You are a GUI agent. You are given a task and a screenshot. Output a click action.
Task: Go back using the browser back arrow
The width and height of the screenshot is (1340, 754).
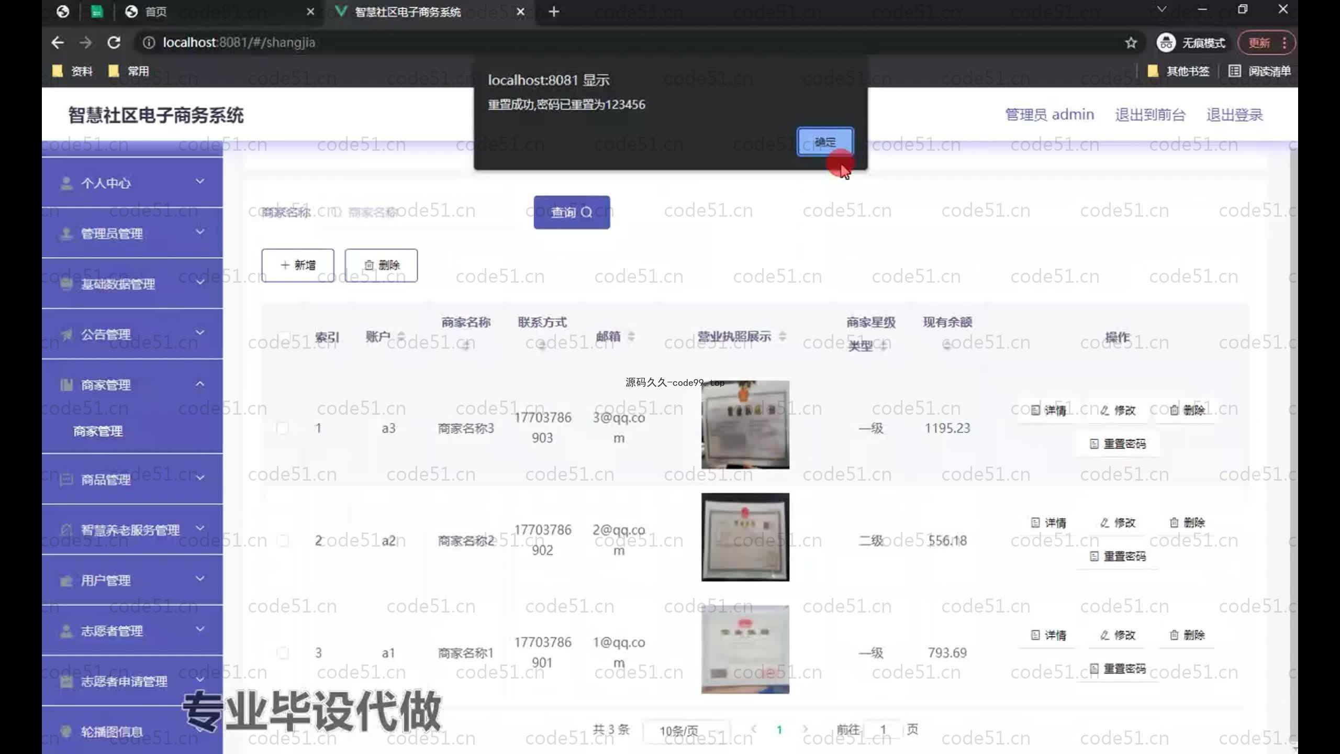click(58, 42)
